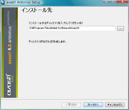
Task: Cancel setup with the キャンセル(C) button
Action: tap(115, 105)
